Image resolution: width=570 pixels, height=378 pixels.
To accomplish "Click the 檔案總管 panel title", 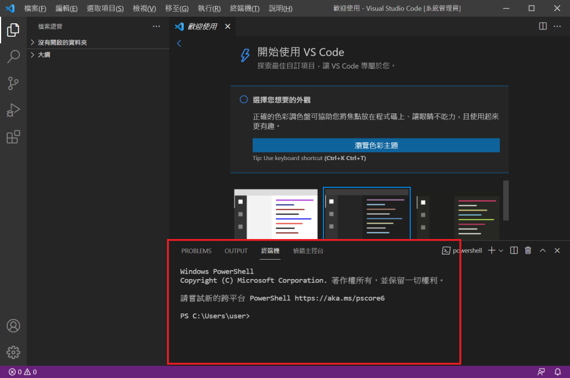I will tap(50, 26).
